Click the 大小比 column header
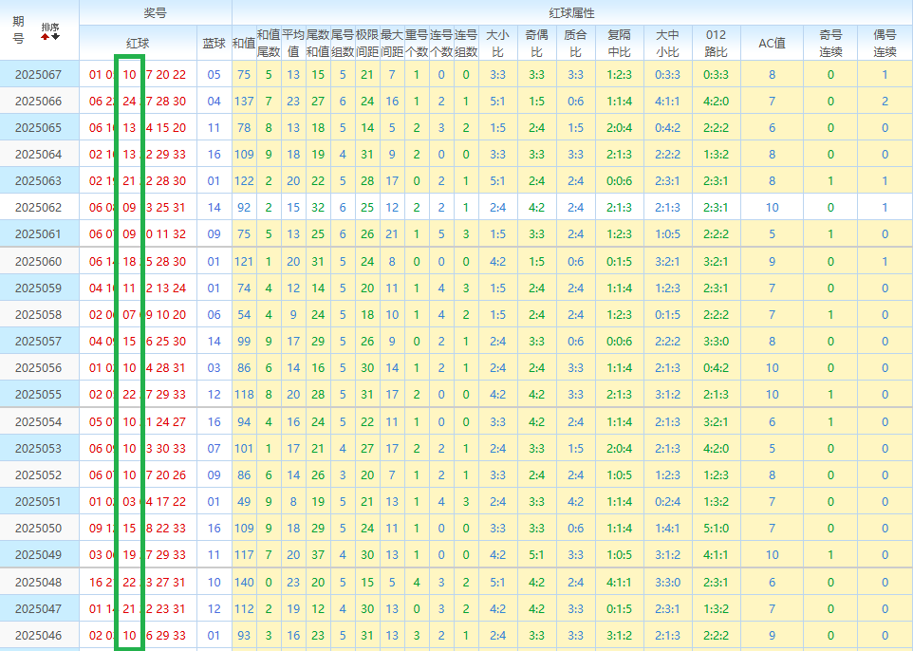913x651 pixels. click(x=497, y=43)
